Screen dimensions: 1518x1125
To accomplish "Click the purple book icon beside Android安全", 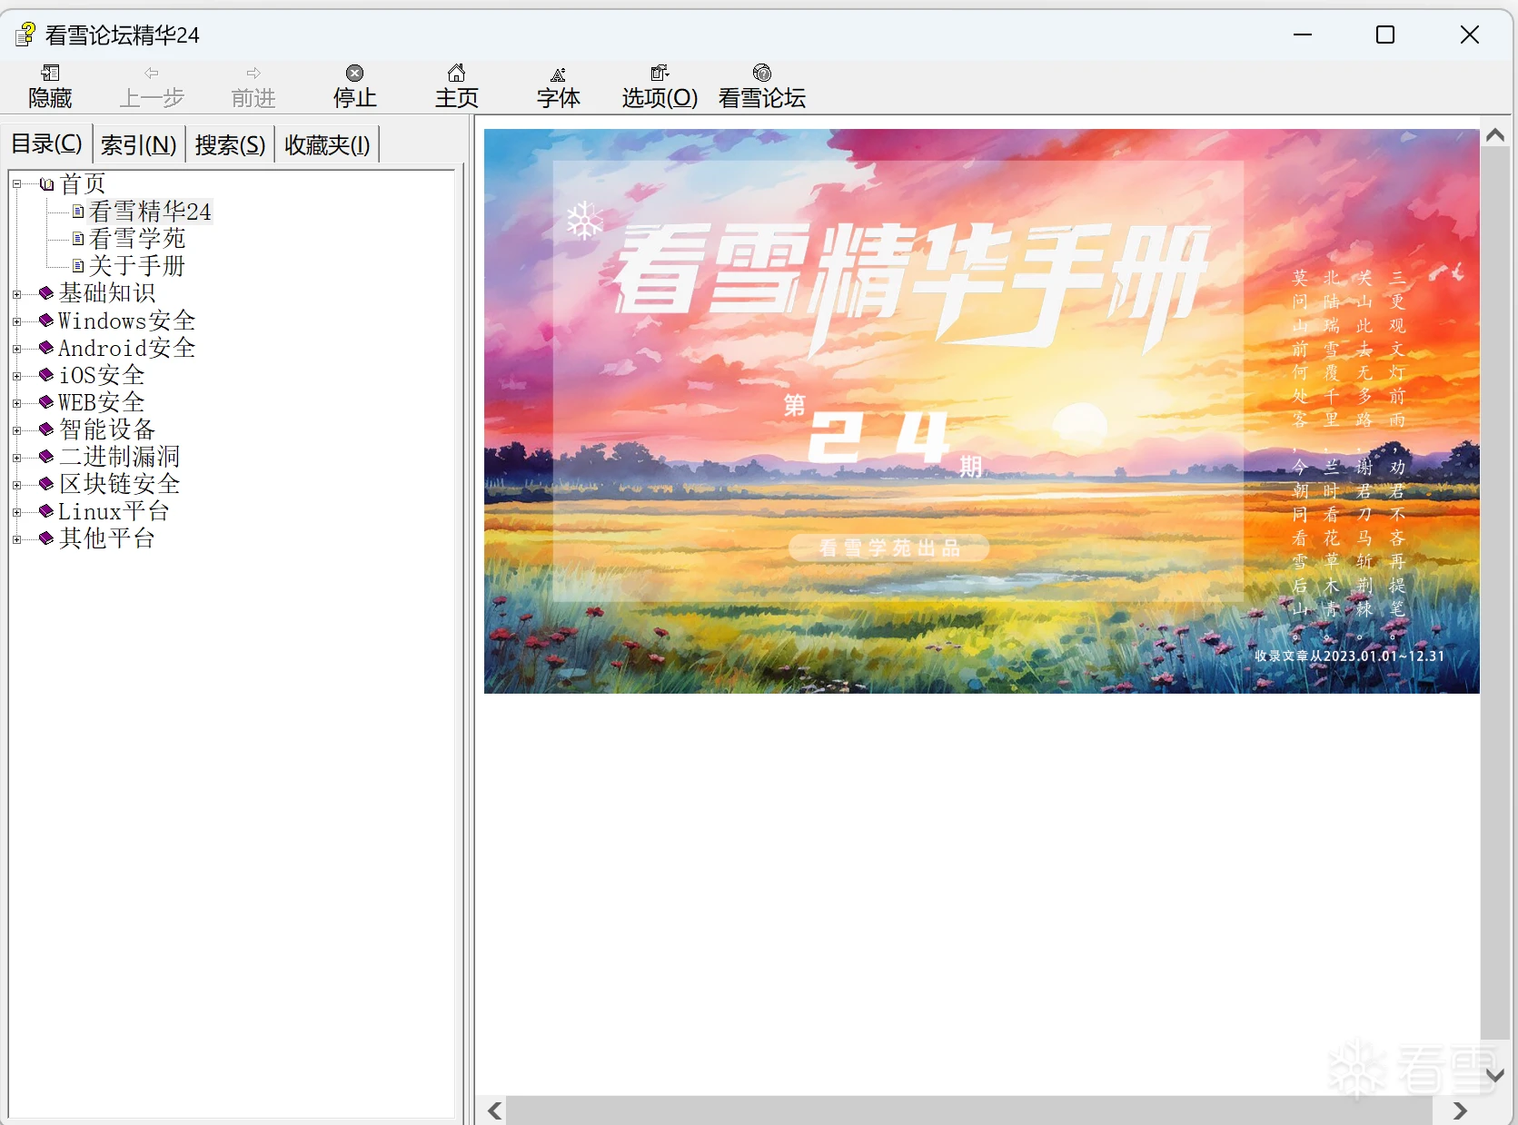I will (46, 348).
